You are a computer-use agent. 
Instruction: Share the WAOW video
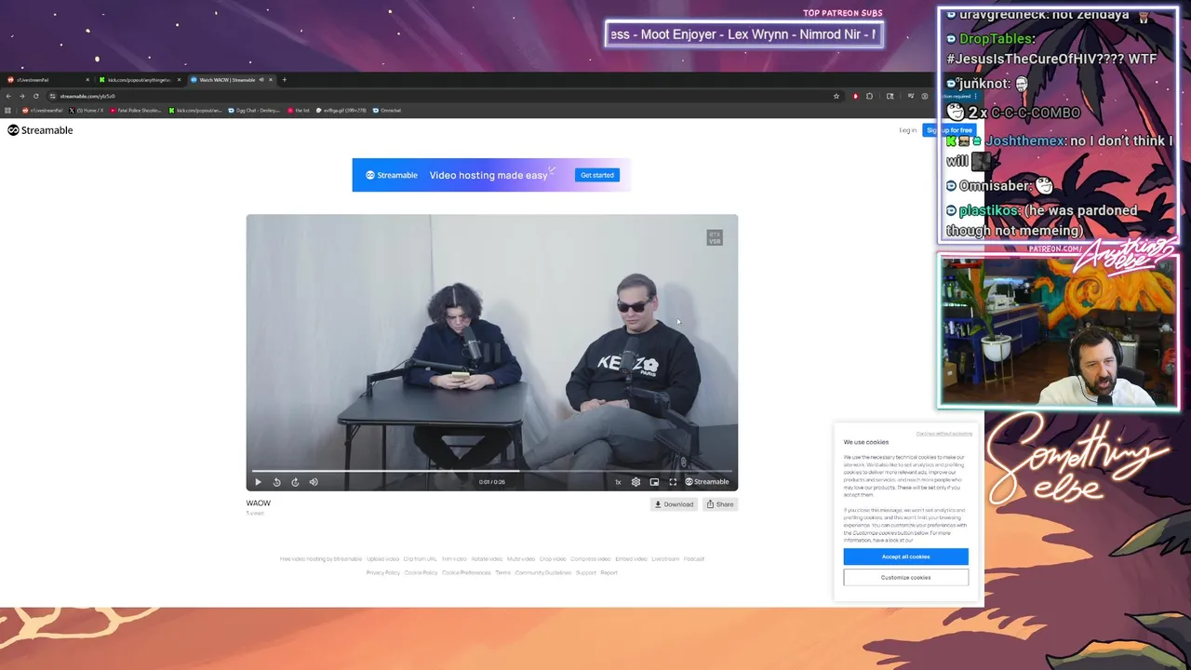720,504
